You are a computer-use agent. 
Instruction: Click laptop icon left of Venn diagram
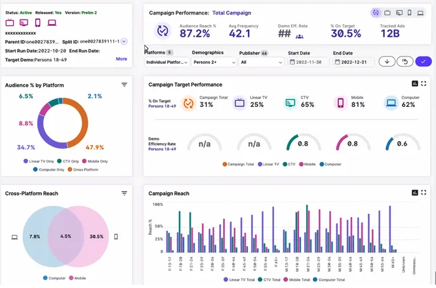coord(14,237)
